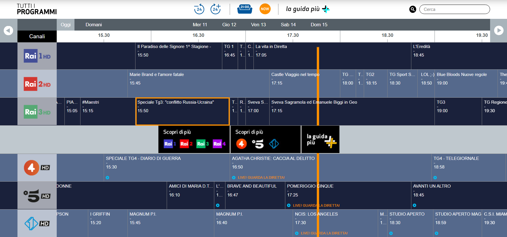Click play icon under TG4 - Telegiornale
This screenshot has width=507, height=237.
click(435, 178)
